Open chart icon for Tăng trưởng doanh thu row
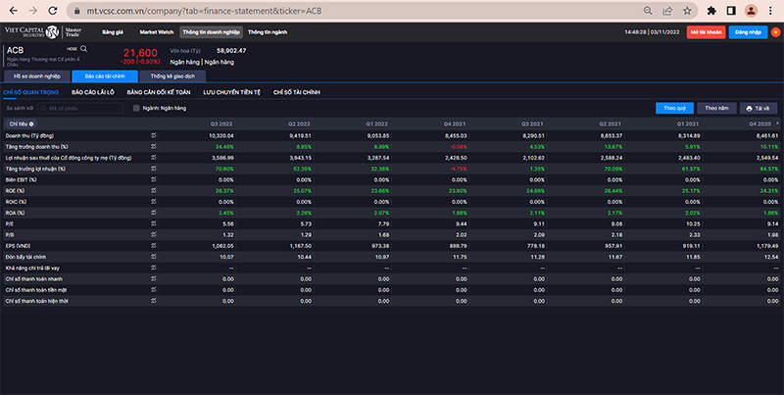This screenshot has width=784, height=395. (154, 146)
